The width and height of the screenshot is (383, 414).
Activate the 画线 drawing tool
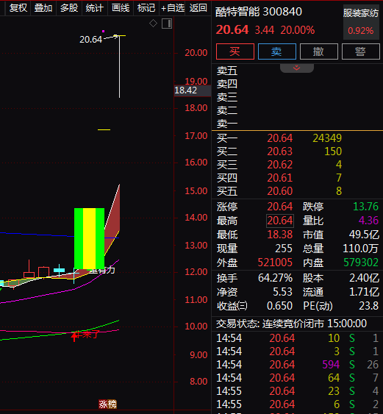tap(121, 8)
